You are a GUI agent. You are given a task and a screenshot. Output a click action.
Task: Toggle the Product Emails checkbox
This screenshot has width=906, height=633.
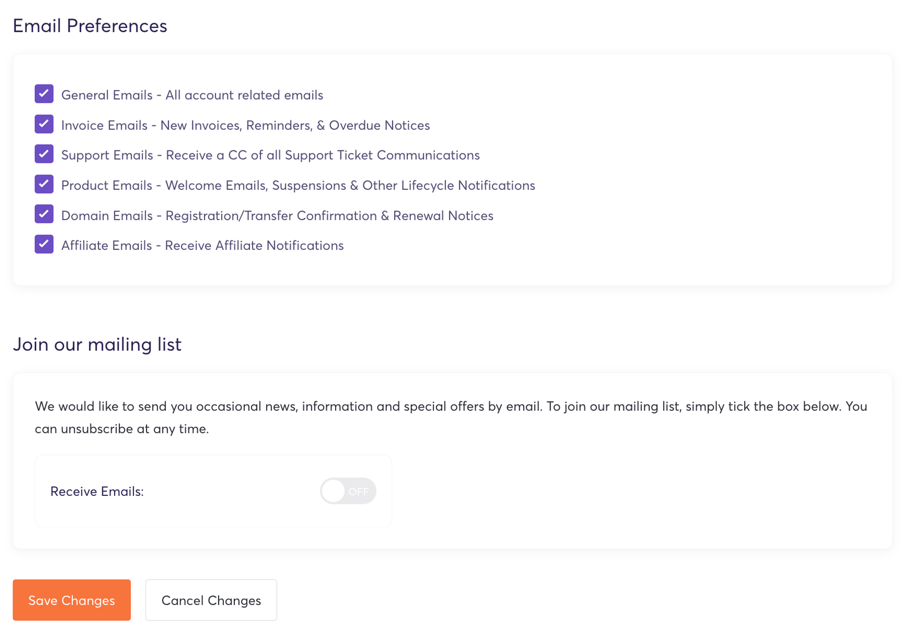coord(44,184)
